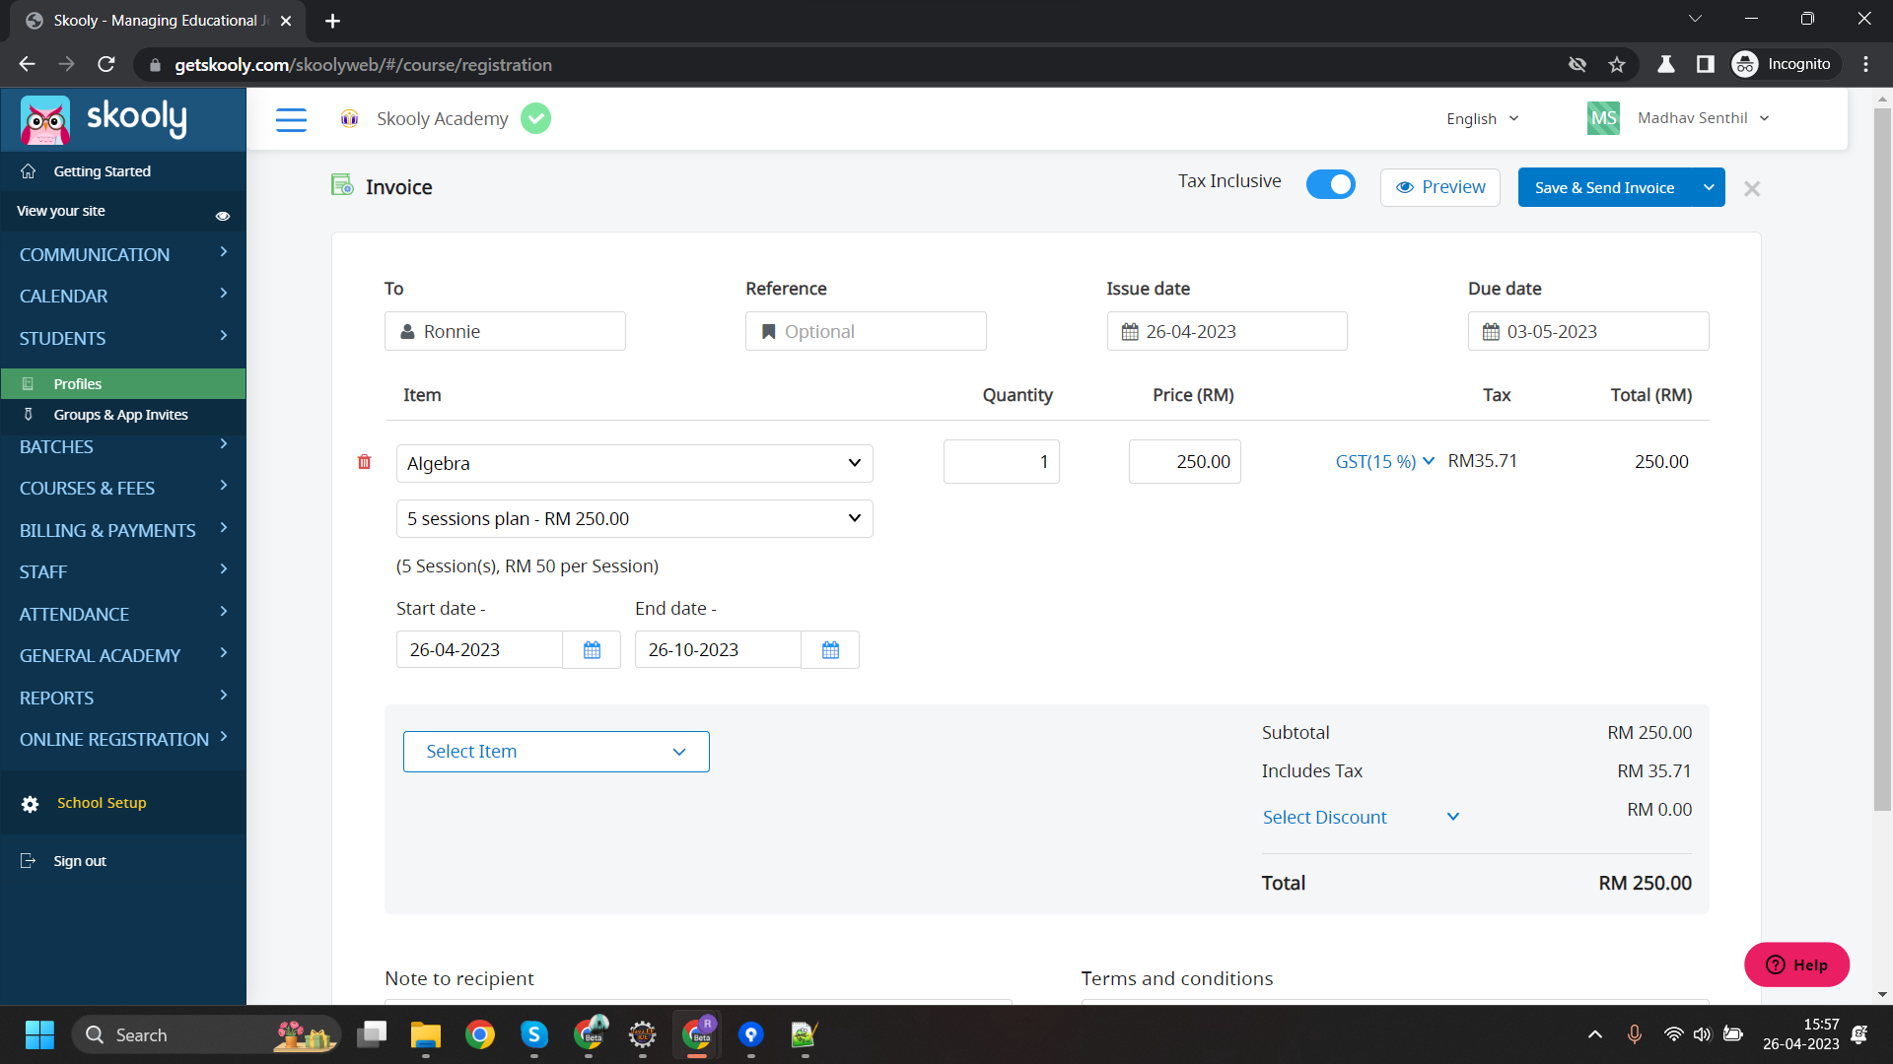Expand the STUDENTS menu
The image size is (1893, 1064).
pos(123,338)
